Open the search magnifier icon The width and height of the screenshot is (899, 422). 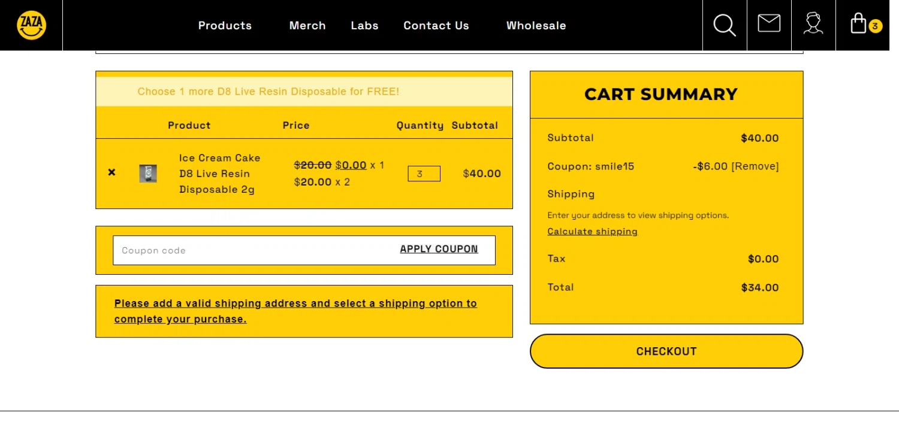click(x=725, y=25)
